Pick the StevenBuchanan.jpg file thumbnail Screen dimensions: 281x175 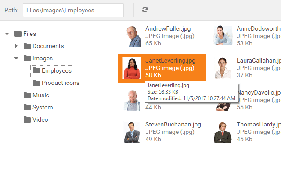click(x=132, y=132)
